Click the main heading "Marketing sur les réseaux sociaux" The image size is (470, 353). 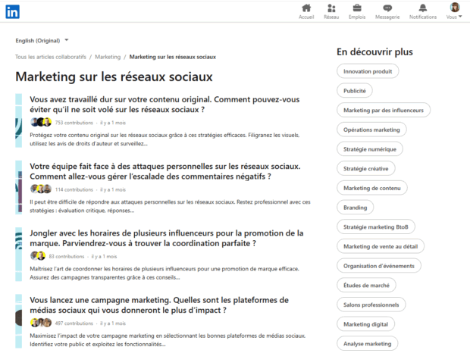[114, 77]
